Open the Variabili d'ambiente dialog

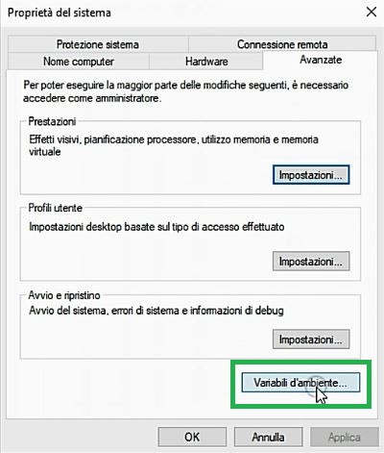click(300, 383)
